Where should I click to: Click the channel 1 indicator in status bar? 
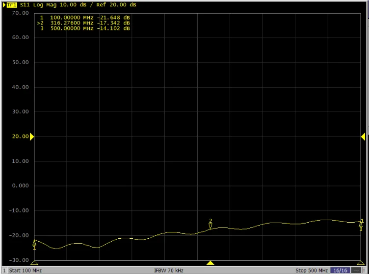[x=4, y=271]
